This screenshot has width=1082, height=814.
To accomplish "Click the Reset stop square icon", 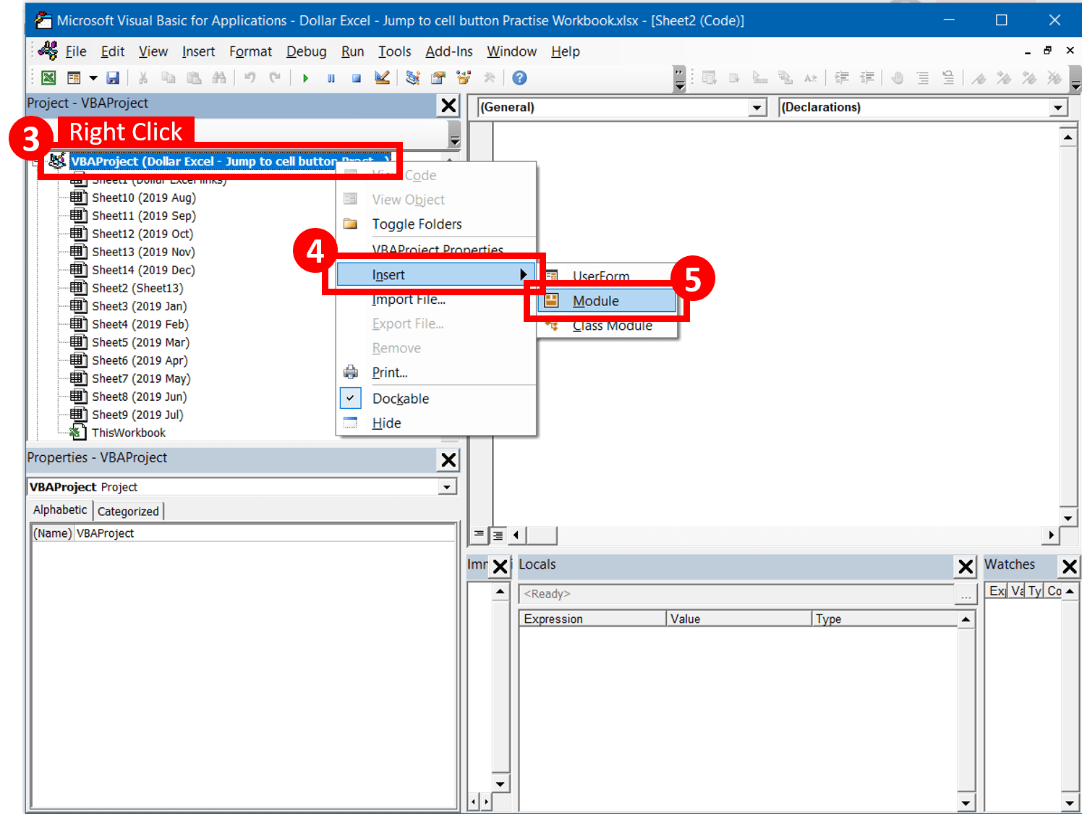I will (x=357, y=78).
